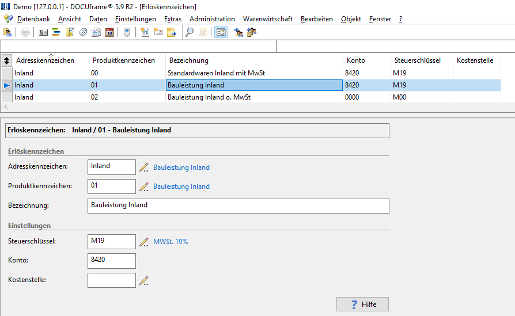Click the pencil icon beside Adresskennzeichen field
This screenshot has width=515, height=316.
[x=144, y=167]
